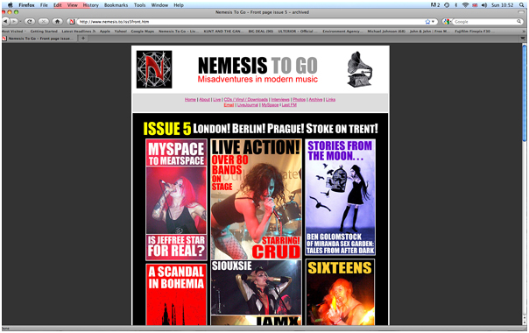Click the red Nemesis N logo image
Image resolution: width=529 pixels, height=333 pixels.
154,69
